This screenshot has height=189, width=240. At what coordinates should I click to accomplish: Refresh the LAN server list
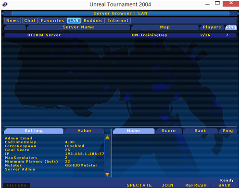click(x=196, y=185)
